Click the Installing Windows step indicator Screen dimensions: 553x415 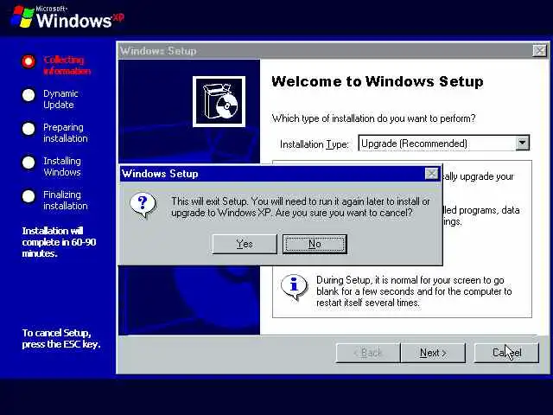click(29, 163)
